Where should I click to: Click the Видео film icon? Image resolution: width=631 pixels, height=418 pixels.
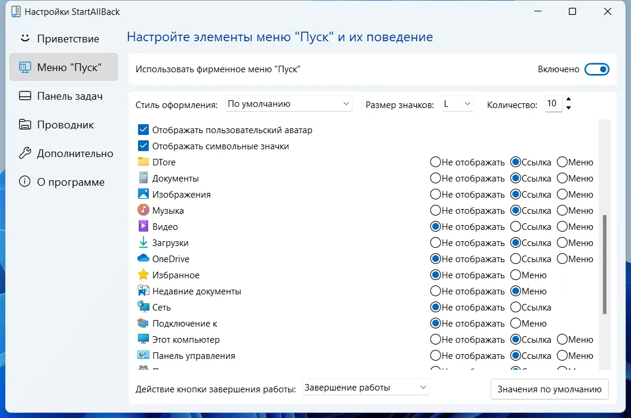[x=143, y=226]
